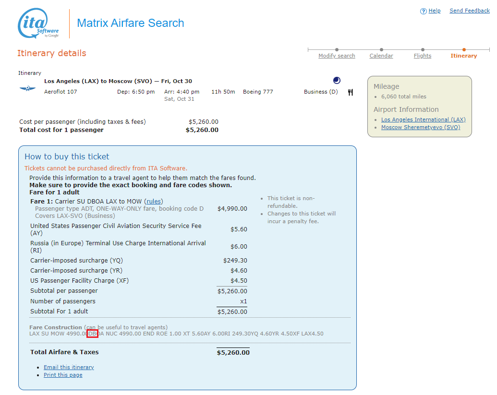The image size is (497, 395).
Task: Click the $4.60 YR surcharge amount
Action: click(239, 271)
